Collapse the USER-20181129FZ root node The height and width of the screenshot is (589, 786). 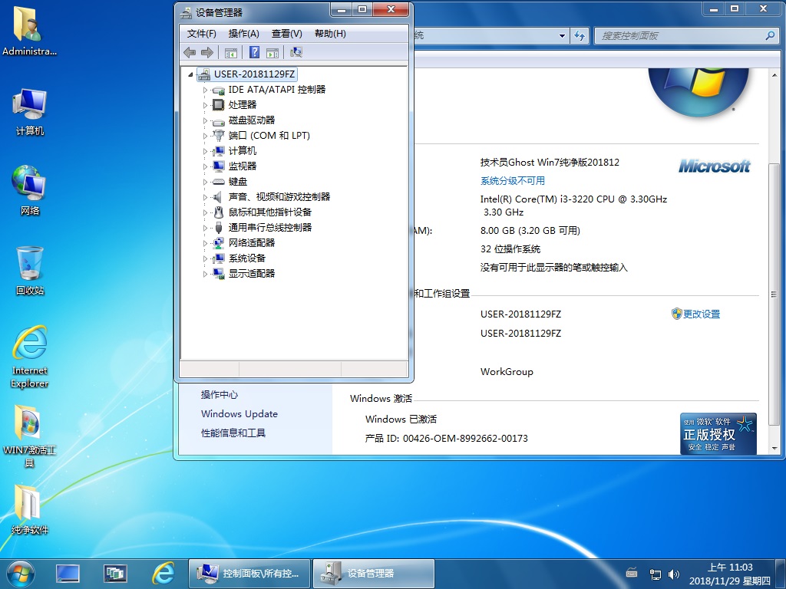190,74
